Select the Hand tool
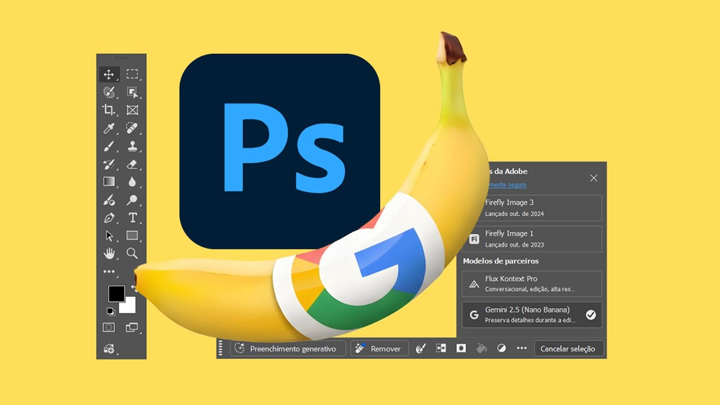The width and height of the screenshot is (720, 405). tap(109, 254)
